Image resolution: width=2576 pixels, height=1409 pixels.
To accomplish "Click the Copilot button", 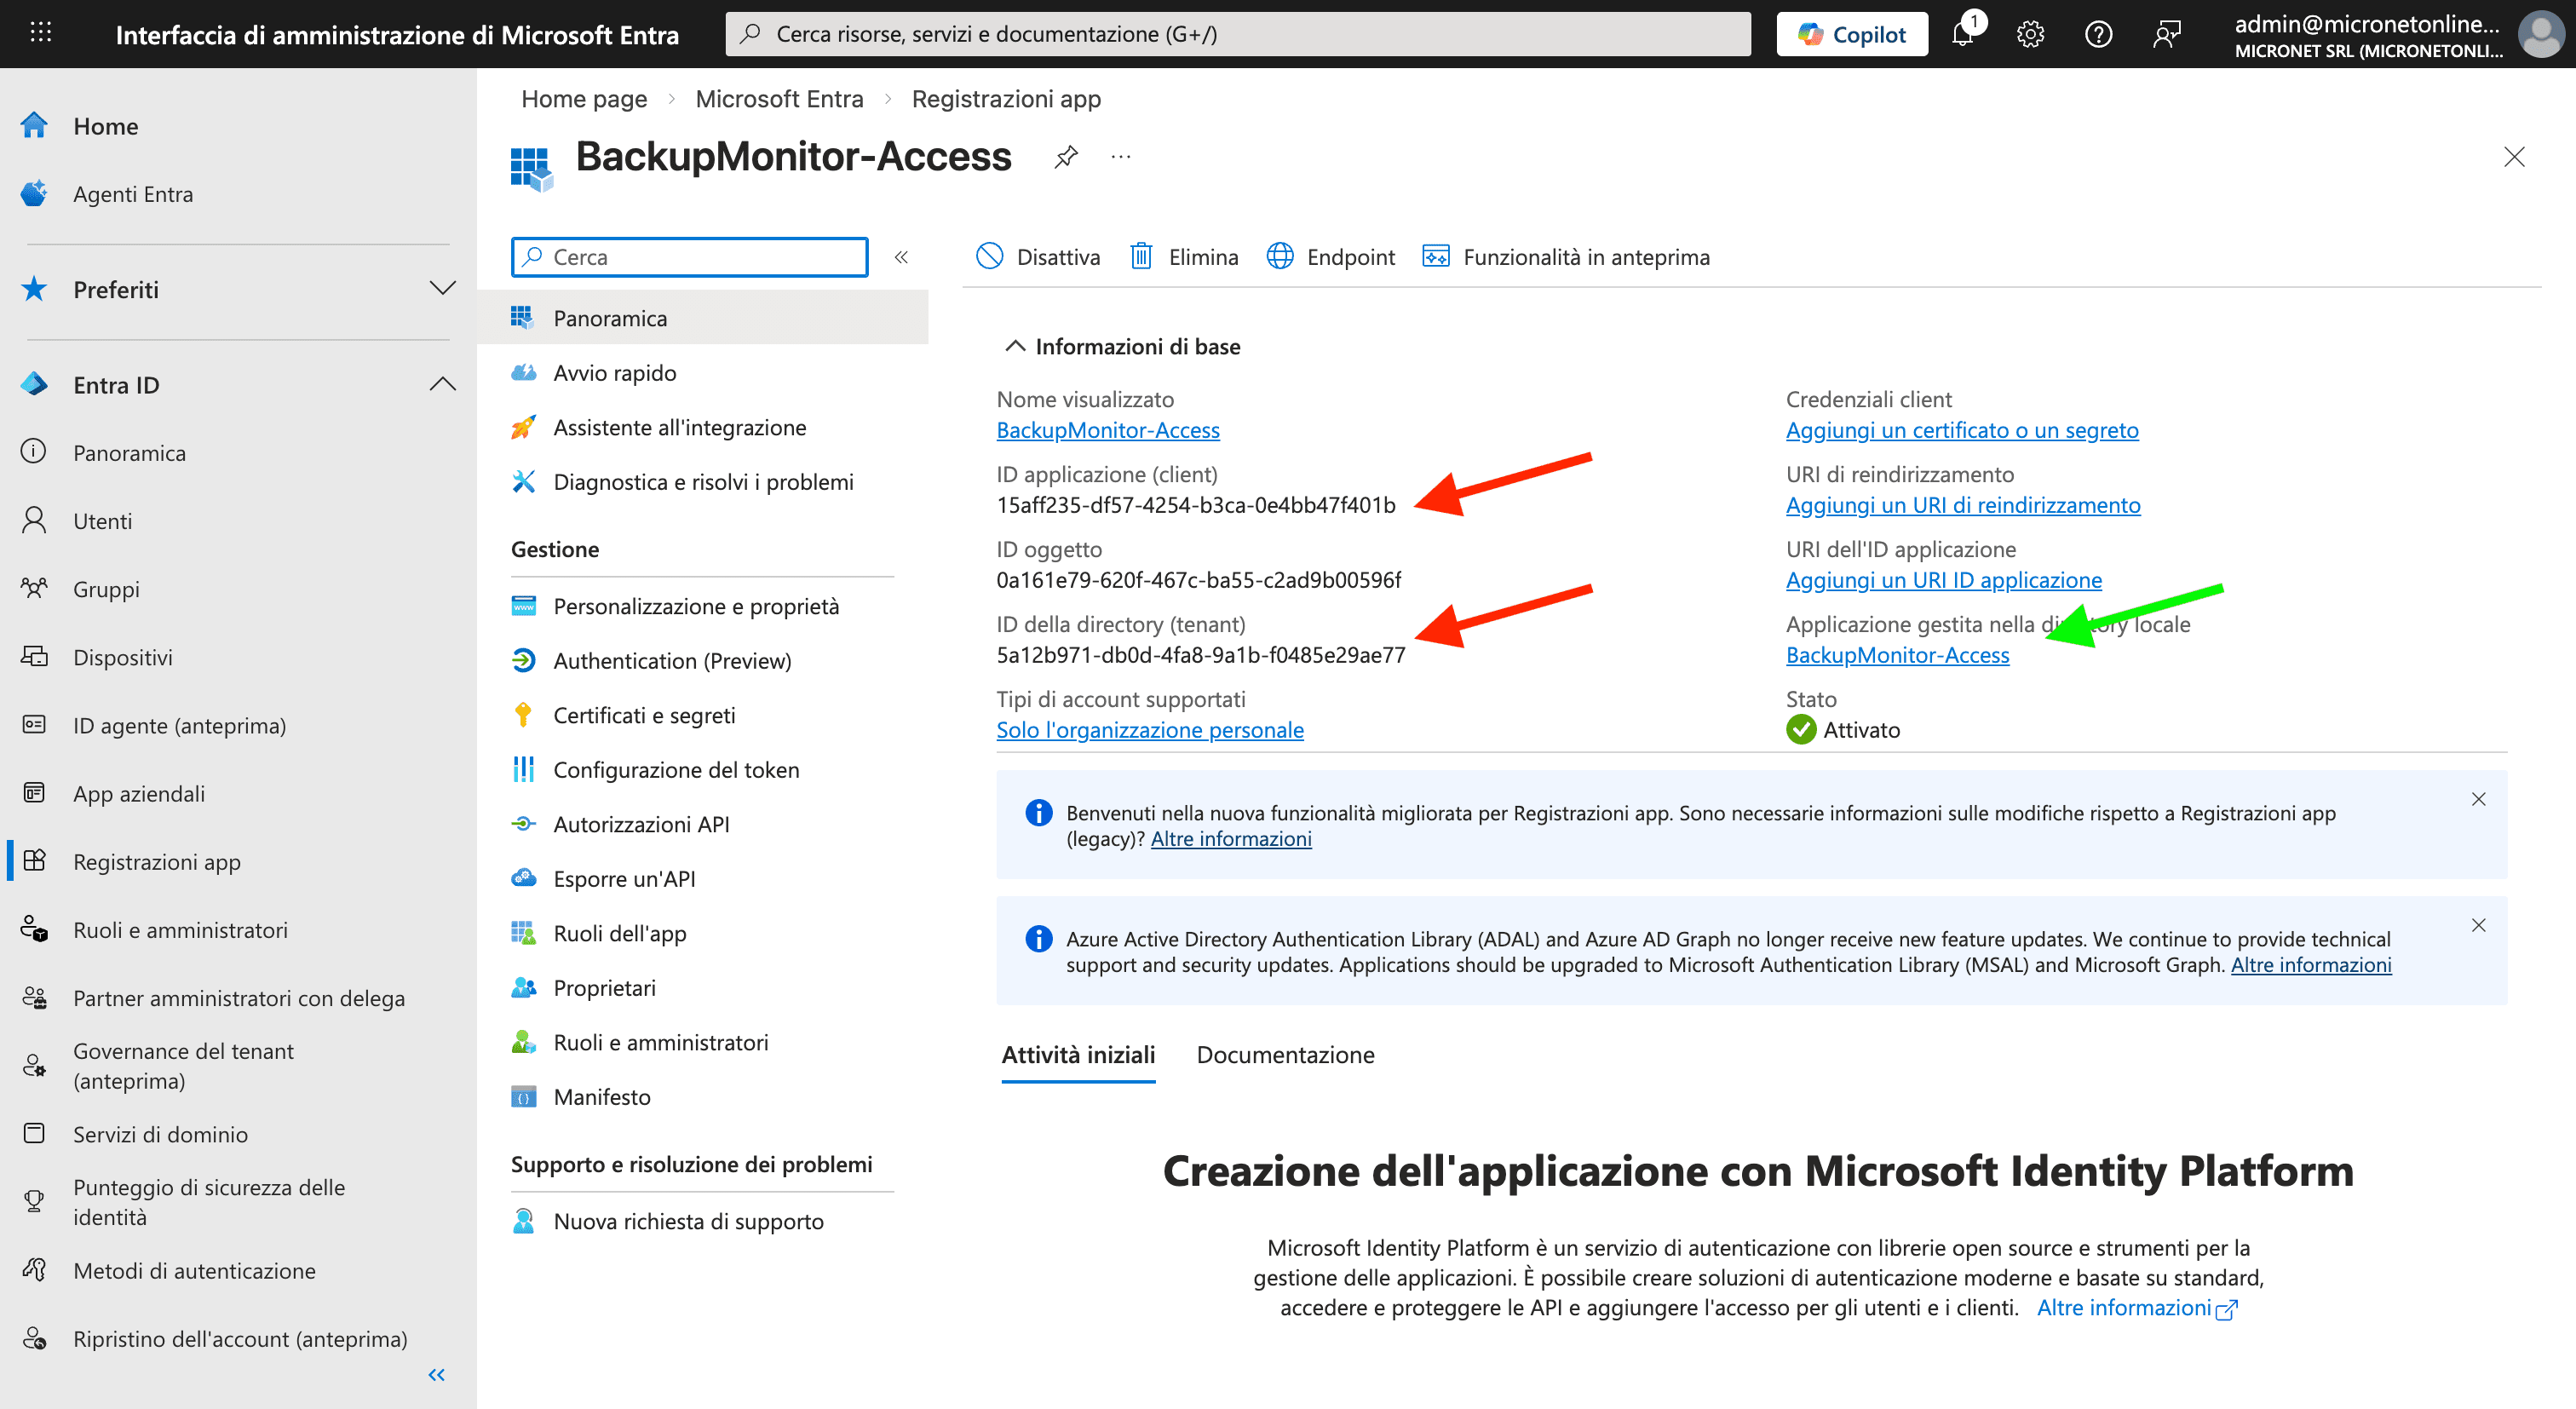I will coord(1852,34).
